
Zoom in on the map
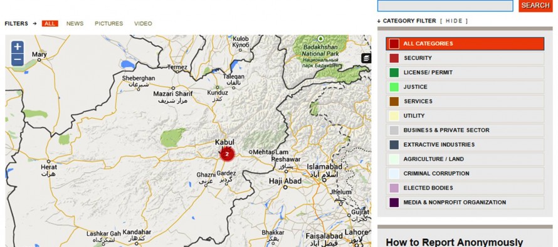click(x=18, y=47)
